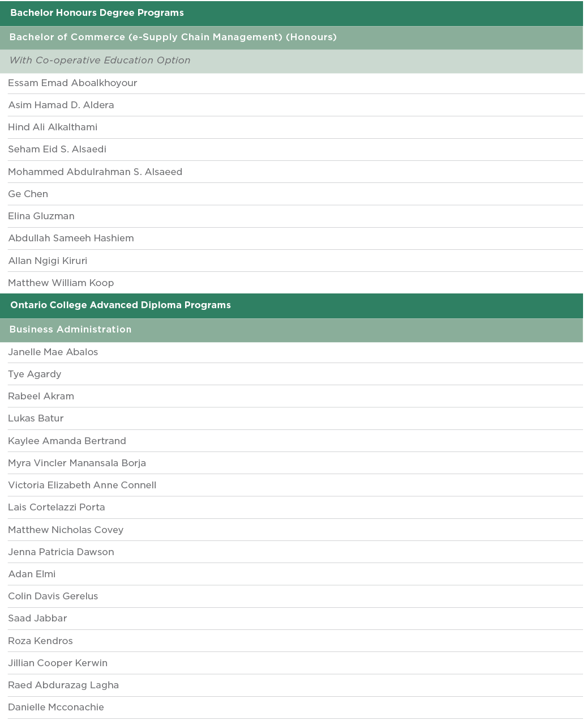Click on Lais Cortelazzi Porta
587x720 pixels.
(57, 508)
